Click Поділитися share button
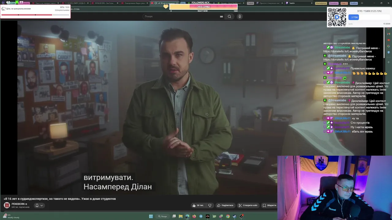The height and width of the screenshot is (220, 392). (225, 205)
